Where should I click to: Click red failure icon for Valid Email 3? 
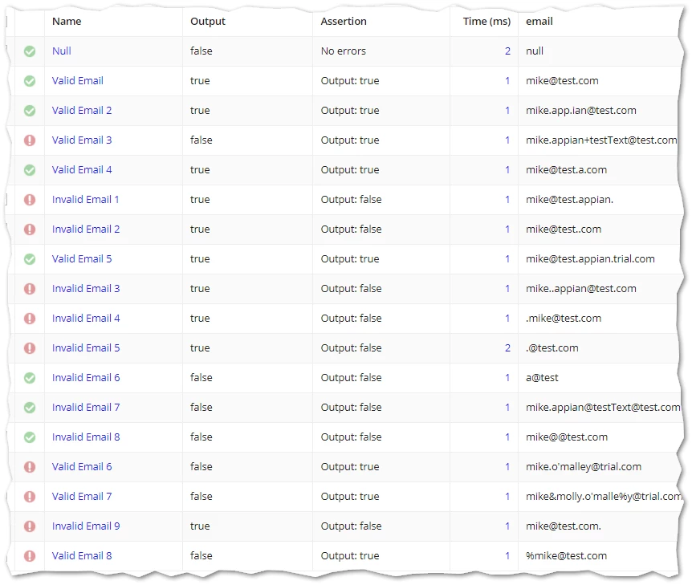pos(30,140)
